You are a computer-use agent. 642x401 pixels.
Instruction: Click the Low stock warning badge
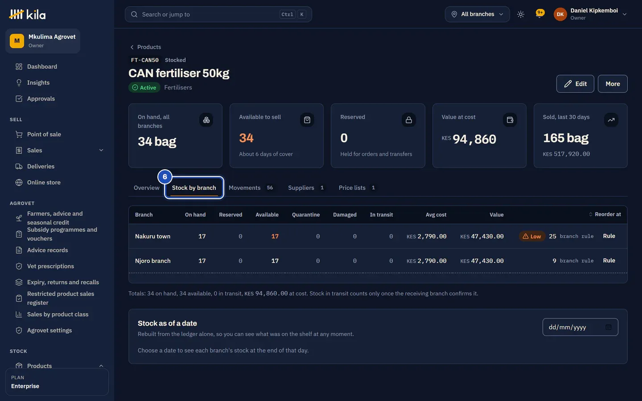(532, 236)
